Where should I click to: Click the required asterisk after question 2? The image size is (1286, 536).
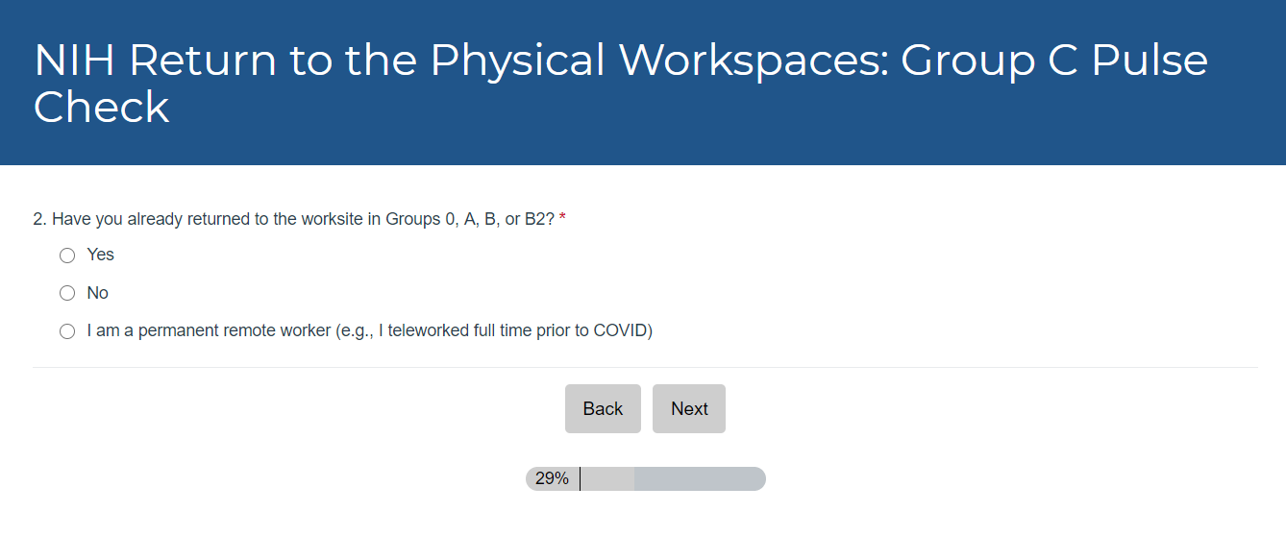pos(562,219)
